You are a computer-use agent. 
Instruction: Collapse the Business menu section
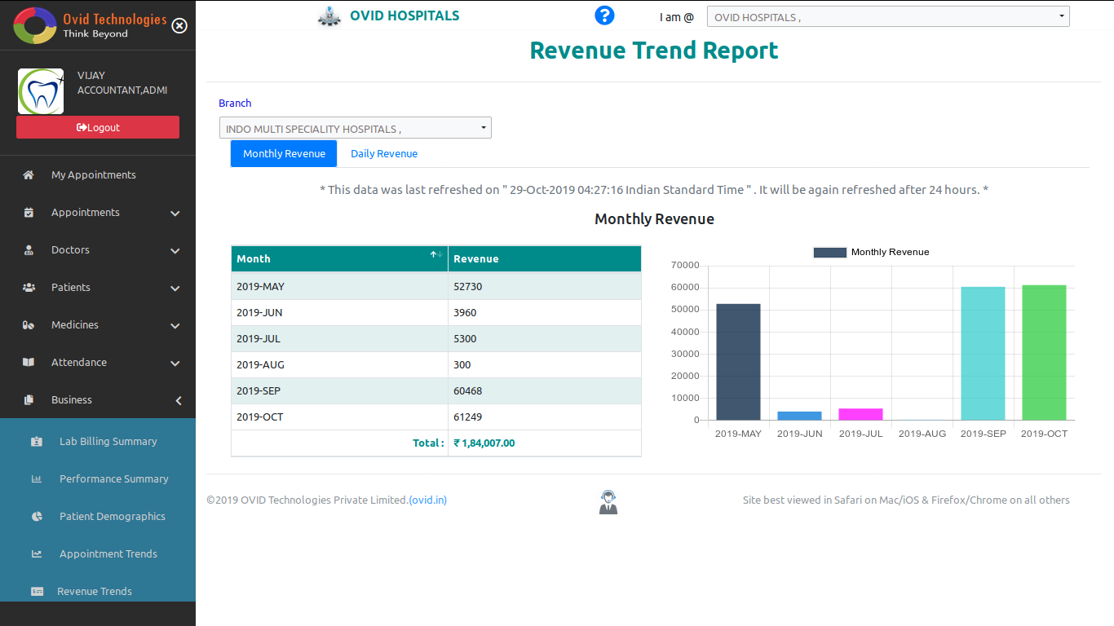[178, 400]
